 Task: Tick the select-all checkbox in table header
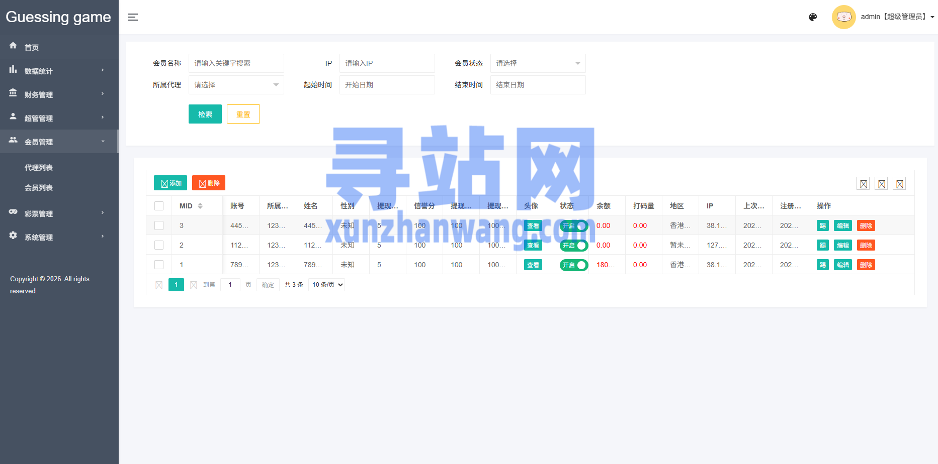(x=159, y=206)
